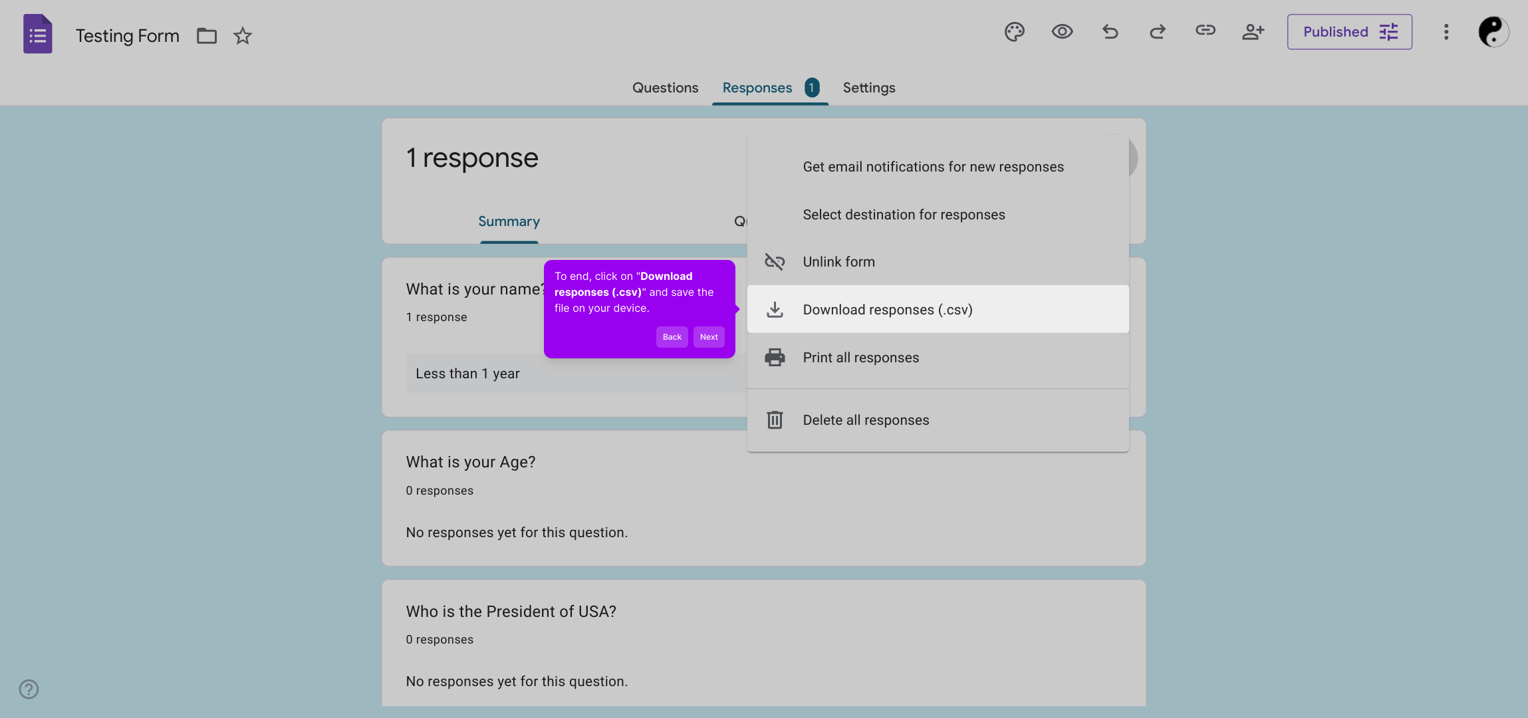
Task: Click Back in the purple tooltip
Action: [672, 337]
